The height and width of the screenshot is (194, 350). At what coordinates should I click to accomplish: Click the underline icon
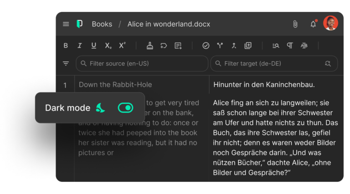coord(93,45)
